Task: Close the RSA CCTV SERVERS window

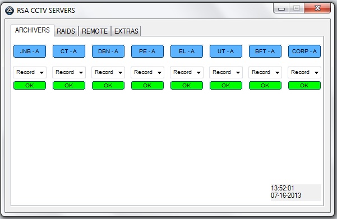Action: tap(317, 8)
